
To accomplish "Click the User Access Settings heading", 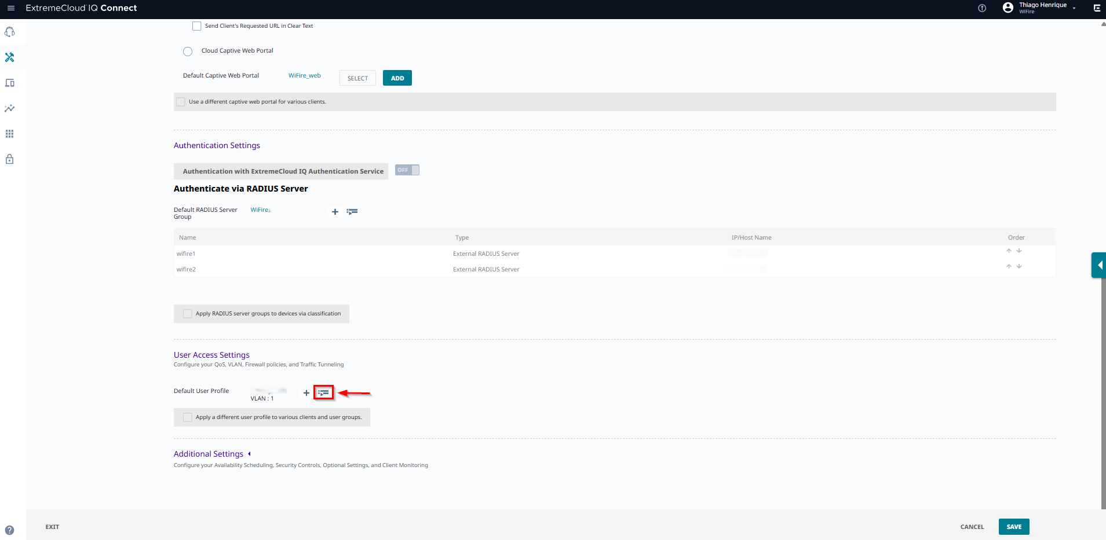I will [211, 355].
